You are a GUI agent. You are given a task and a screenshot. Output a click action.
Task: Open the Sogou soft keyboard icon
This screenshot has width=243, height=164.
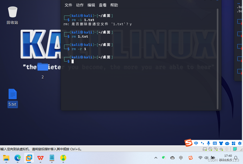[215, 143]
